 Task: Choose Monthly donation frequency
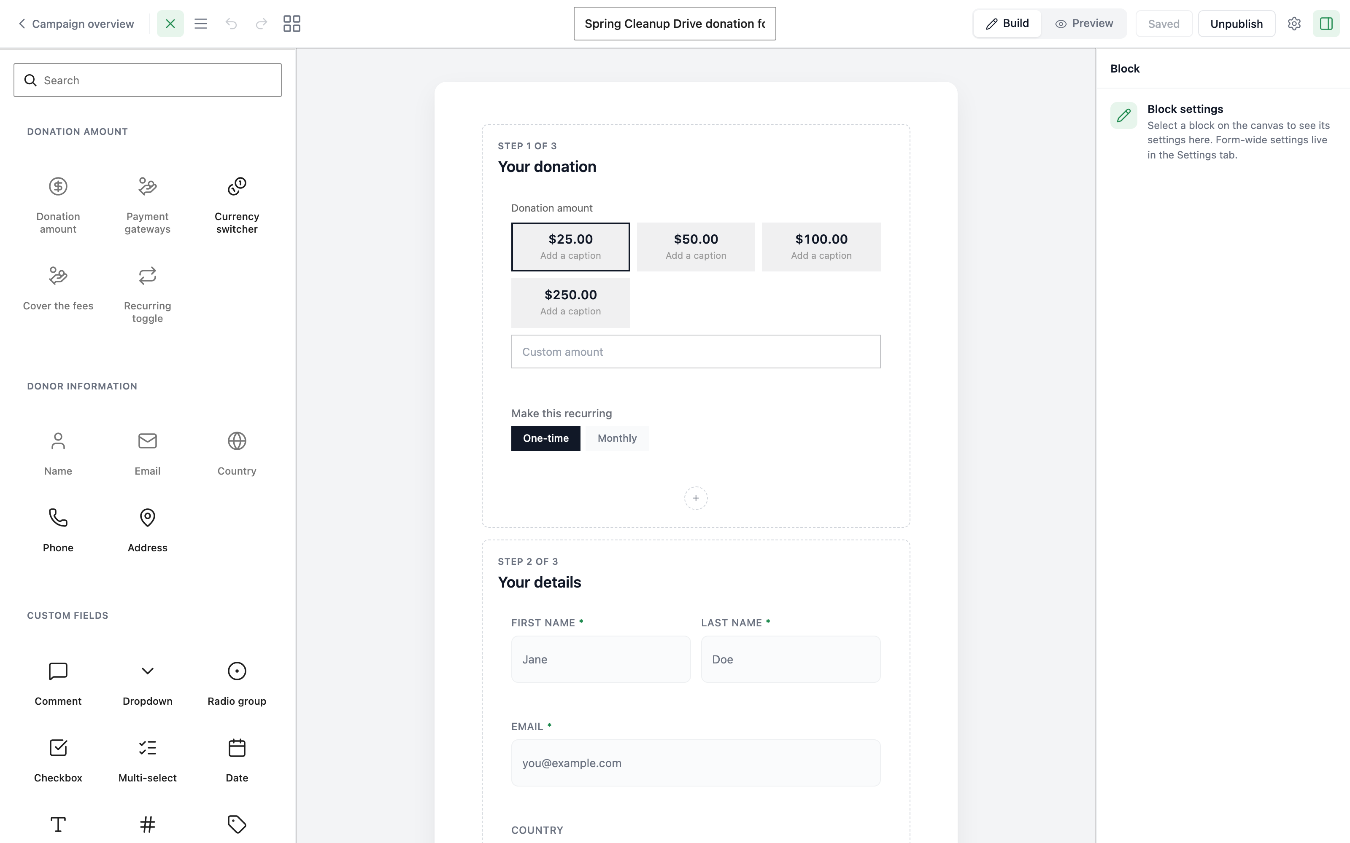point(617,438)
